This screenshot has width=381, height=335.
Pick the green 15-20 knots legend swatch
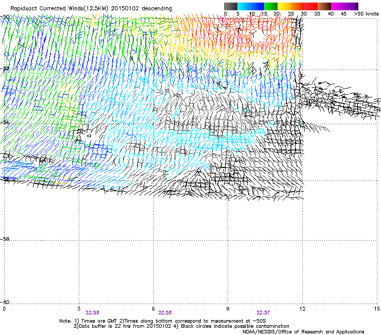(x=271, y=6)
